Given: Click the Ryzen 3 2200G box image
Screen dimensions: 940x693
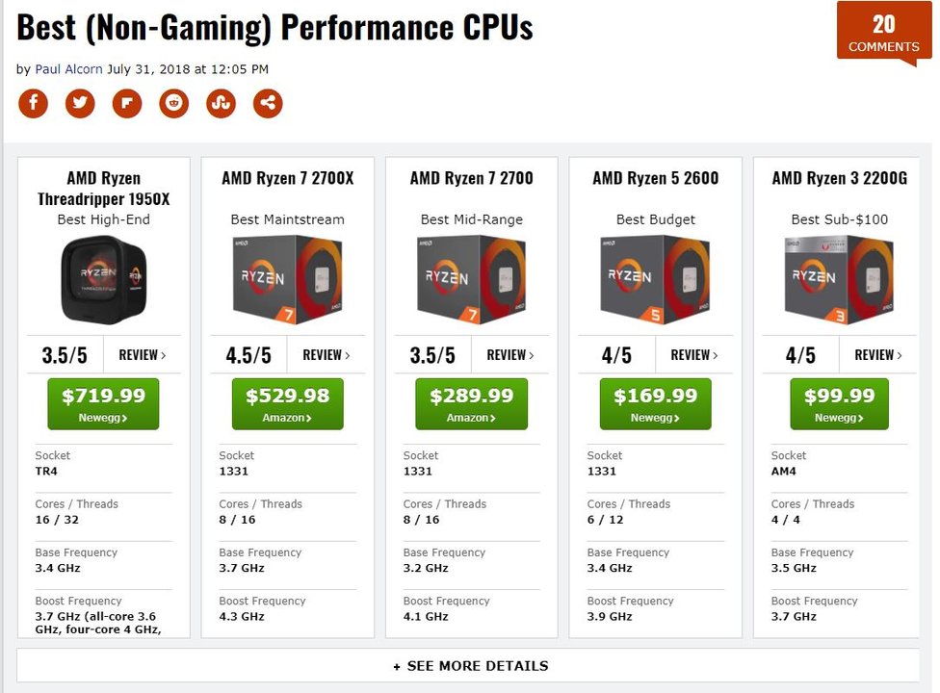Looking at the screenshot, I should pyautogui.click(x=839, y=280).
